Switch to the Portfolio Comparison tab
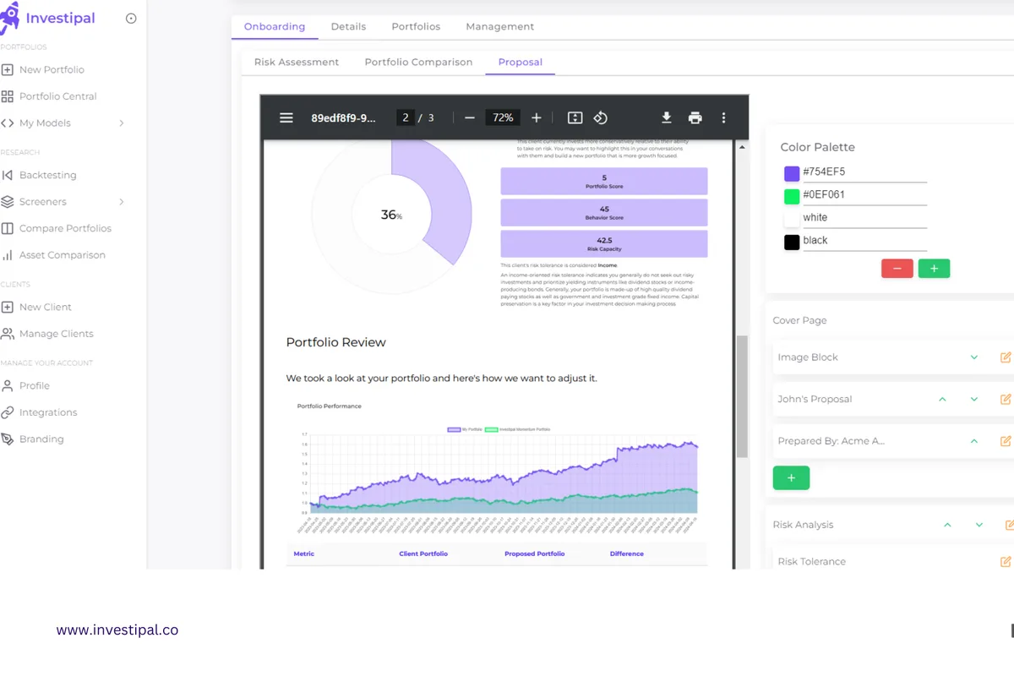Viewport: 1014px width, 676px height. point(418,62)
